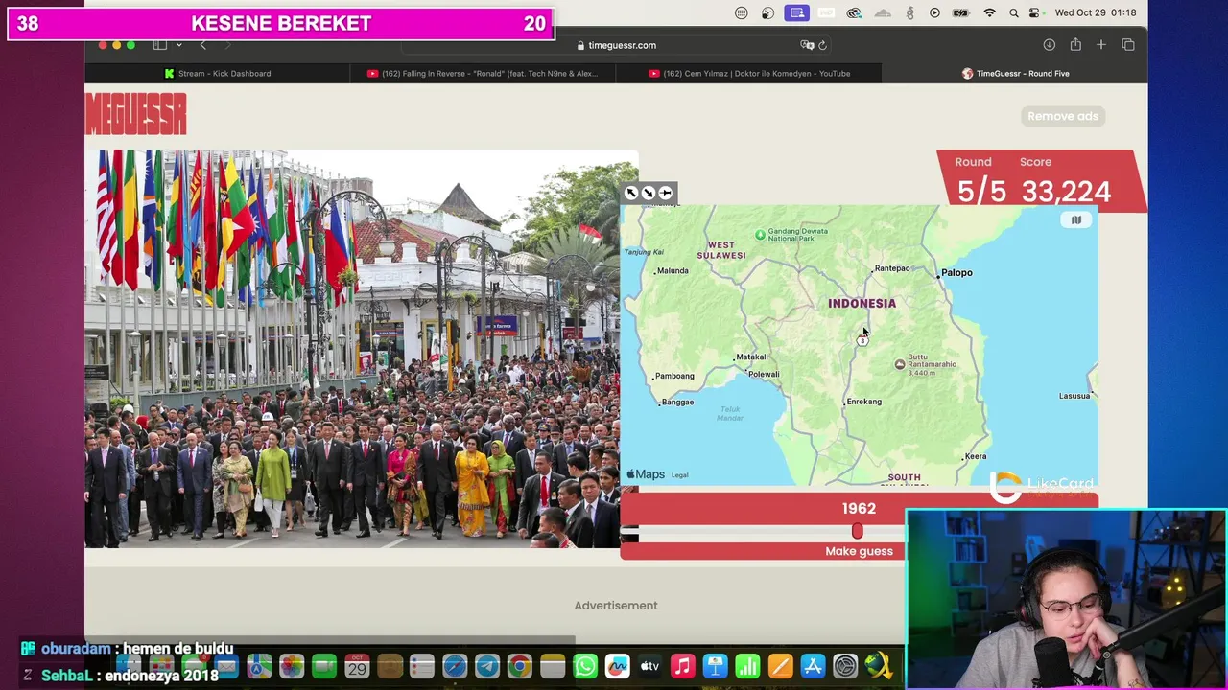Submit with the Make guess button
The width and height of the screenshot is (1228, 690).
pyautogui.click(x=859, y=551)
